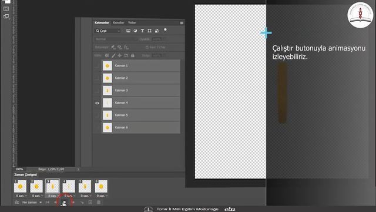Viewport: 376px width, 212px height.
Task: Select previous frame button in timeline
Action: [56, 203]
